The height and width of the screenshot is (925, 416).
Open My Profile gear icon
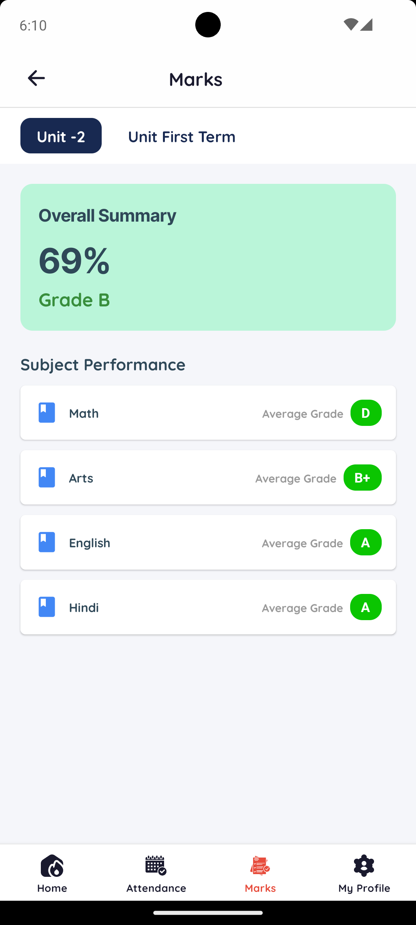[364, 866]
